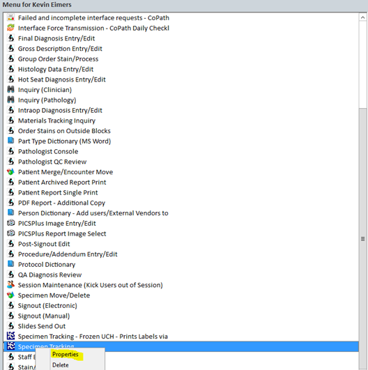
Task: Click the vertical scrollbar thumb
Action: pos(363,238)
